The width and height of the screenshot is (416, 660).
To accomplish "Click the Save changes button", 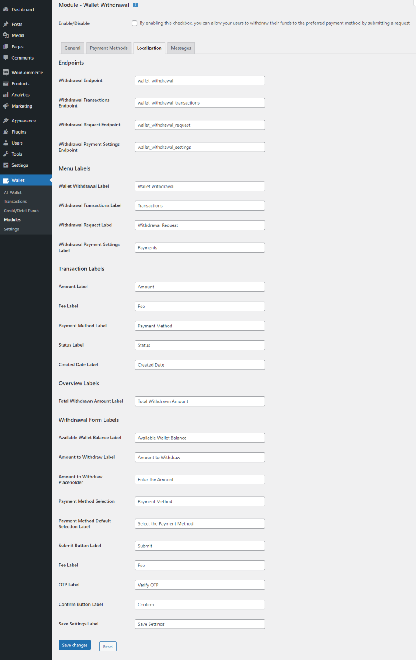I will point(75,645).
